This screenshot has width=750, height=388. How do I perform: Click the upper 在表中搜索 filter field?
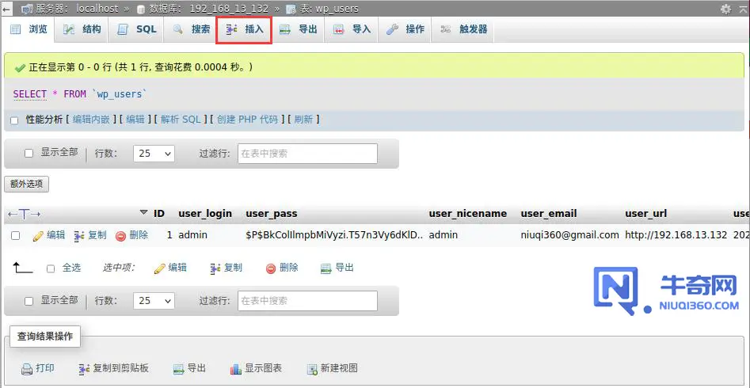(307, 154)
